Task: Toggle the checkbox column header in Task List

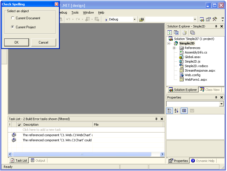Action: 19,125
